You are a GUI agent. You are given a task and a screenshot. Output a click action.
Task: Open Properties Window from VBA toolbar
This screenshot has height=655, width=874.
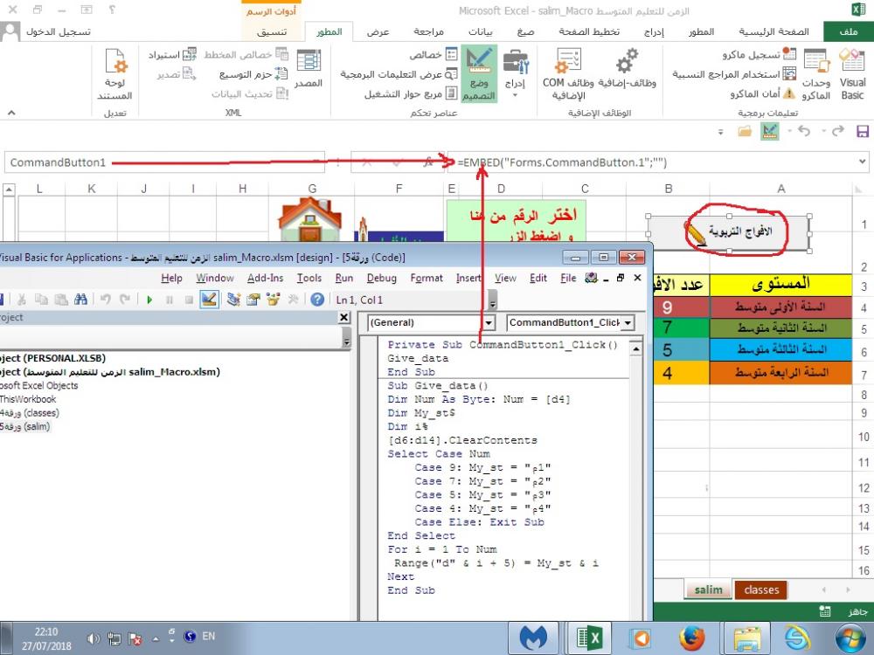(x=253, y=300)
